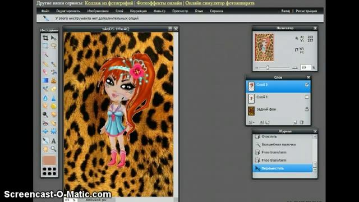Screen dimensions: 359x202
Task: Toggle visibility checkbox of Слой 1
Action: pos(307,97)
